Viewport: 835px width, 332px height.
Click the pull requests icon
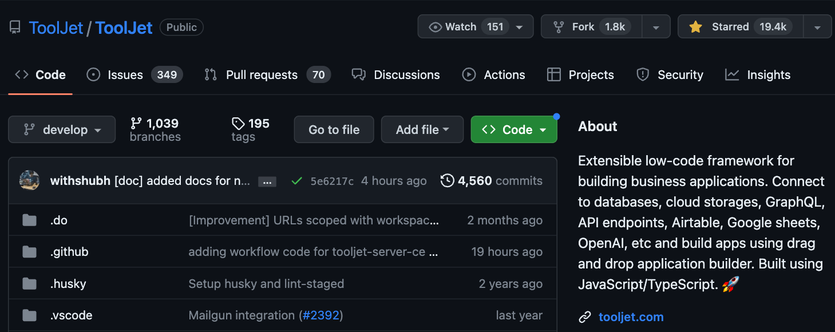coord(210,74)
